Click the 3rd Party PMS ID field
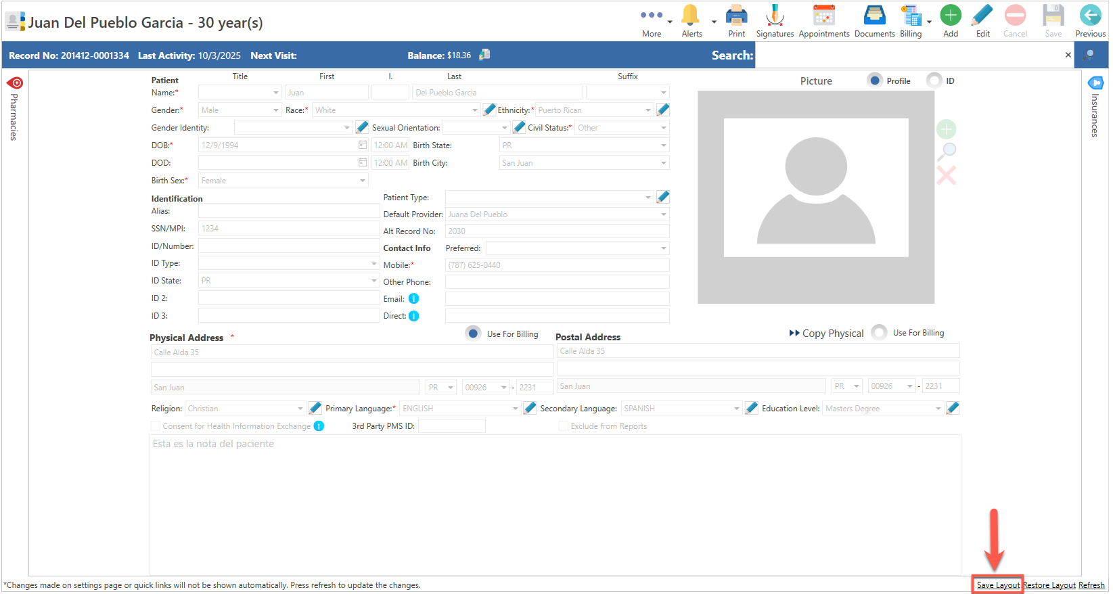The width and height of the screenshot is (1113, 594). tap(451, 426)
